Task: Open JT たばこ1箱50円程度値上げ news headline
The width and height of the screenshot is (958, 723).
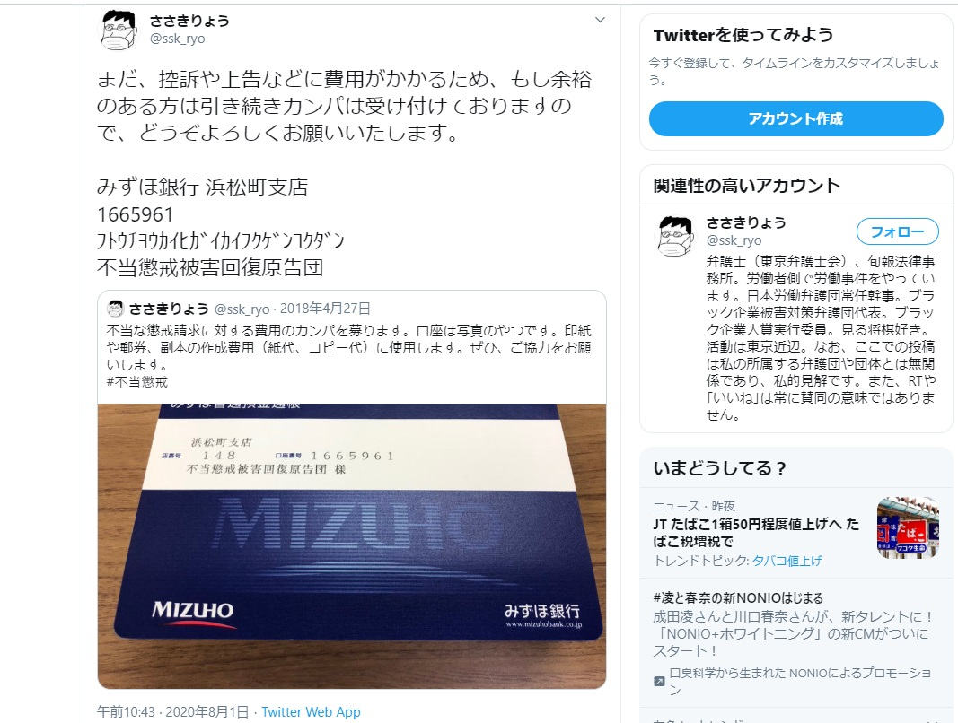Action: click(x=756, y=533)
